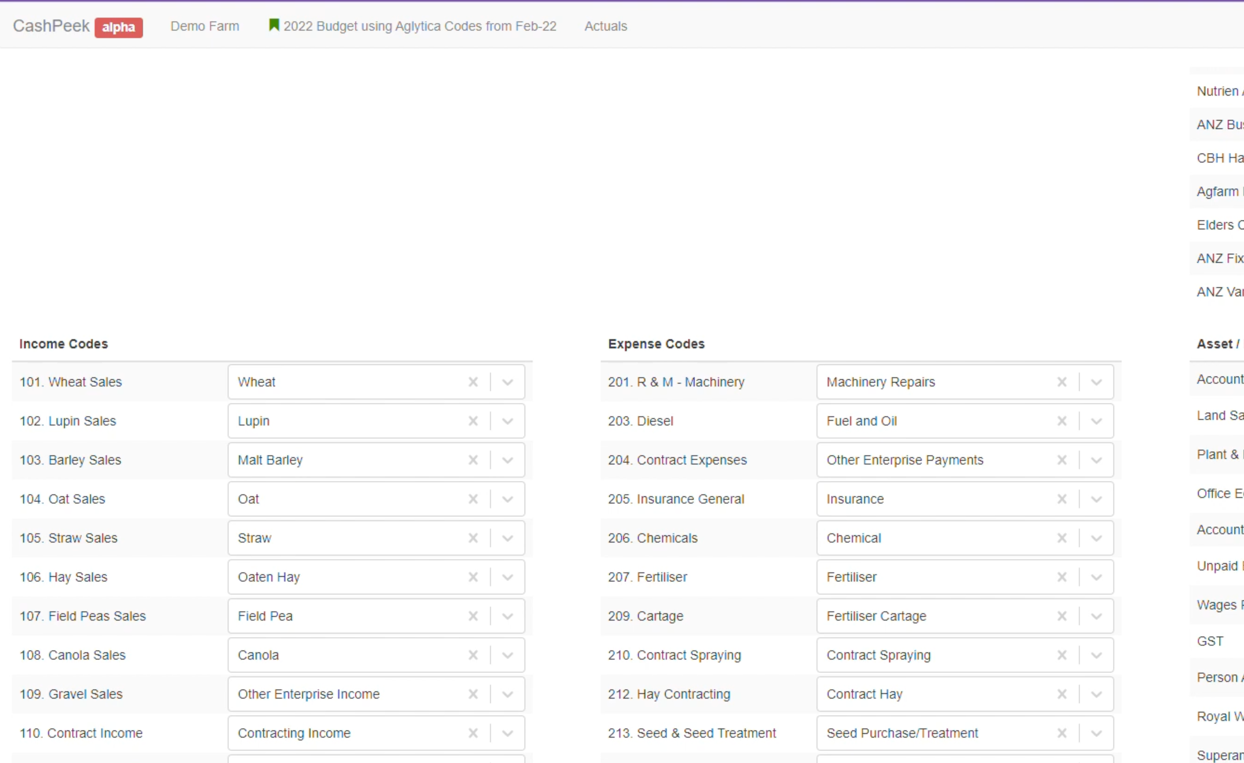Click the alpha badge
Screen dimensions: 1244x763
click(x=118, y=27)
